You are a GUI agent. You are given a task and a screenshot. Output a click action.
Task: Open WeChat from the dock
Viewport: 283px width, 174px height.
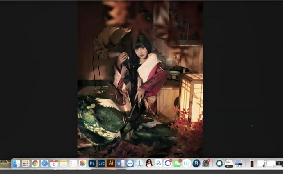point(177,163)
